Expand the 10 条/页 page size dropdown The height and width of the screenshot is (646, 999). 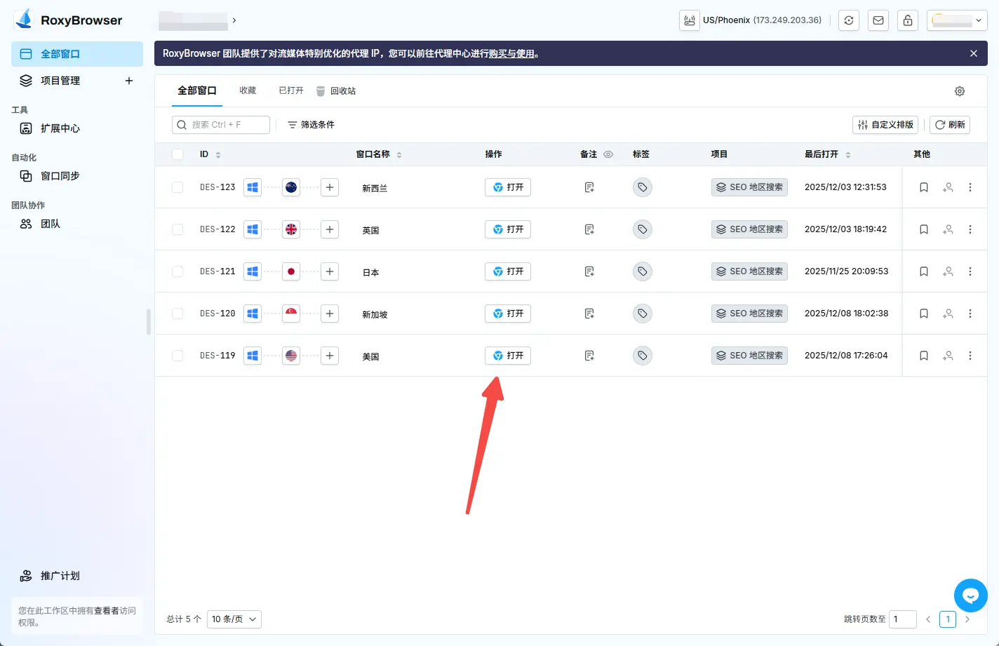tap(234, 619)
